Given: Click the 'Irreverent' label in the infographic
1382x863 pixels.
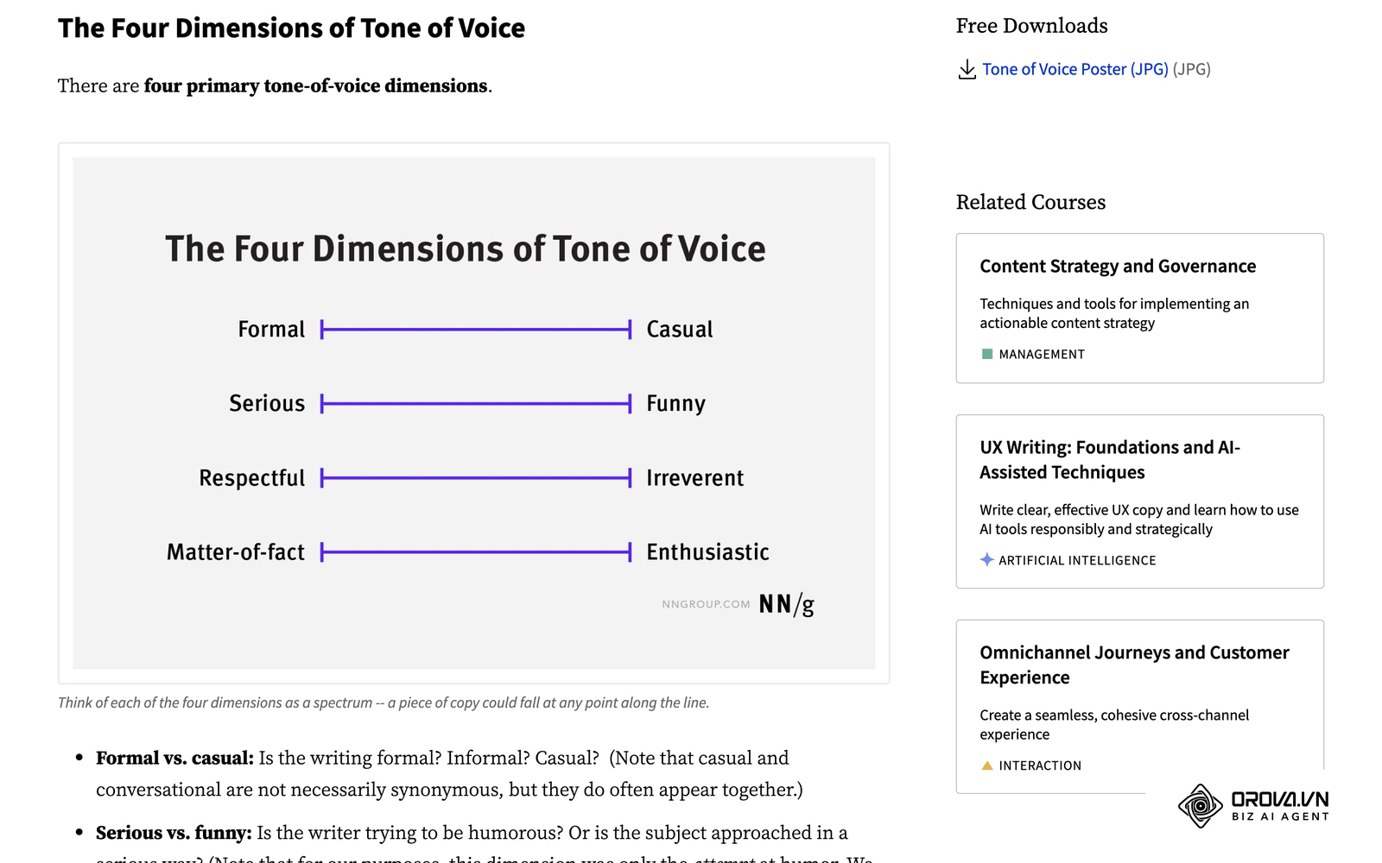Looking at the screenshot, I should [694, 478].
